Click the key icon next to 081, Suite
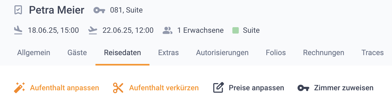Image resolution: width=392 pixels, height=106 pixels. coord(99,10)
